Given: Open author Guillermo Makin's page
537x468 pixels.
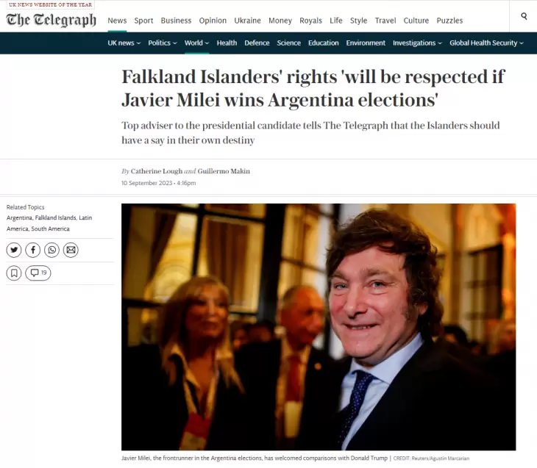Looking at the screenshot, I should tap(224, 171).
